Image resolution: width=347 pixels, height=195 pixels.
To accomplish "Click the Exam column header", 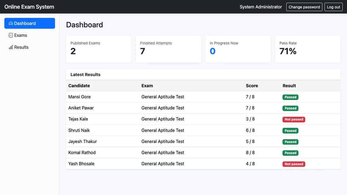I will pos(147,86).
